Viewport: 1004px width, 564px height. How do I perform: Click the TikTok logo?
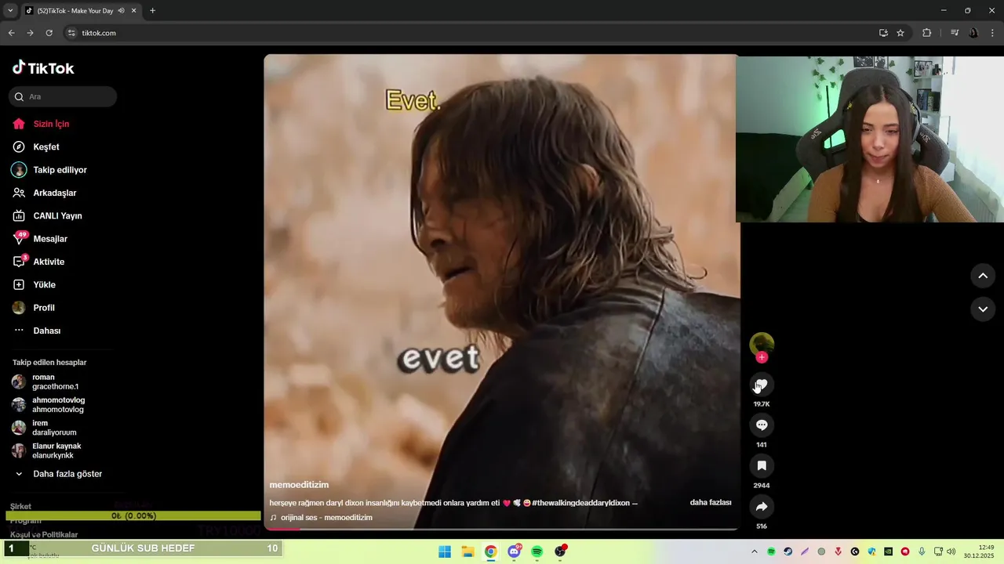[x=43, y=68]
